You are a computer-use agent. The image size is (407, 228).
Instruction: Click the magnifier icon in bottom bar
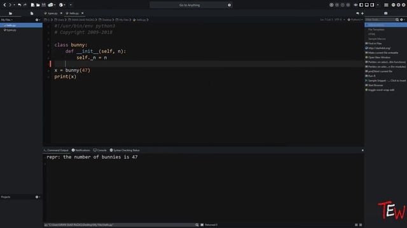[x=197, y=225]
